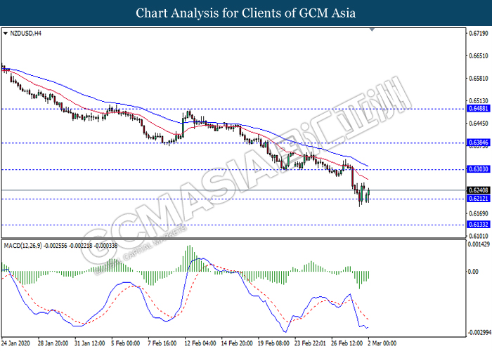Click the small triangle beside NZDUSD,H4

(5, 33)
